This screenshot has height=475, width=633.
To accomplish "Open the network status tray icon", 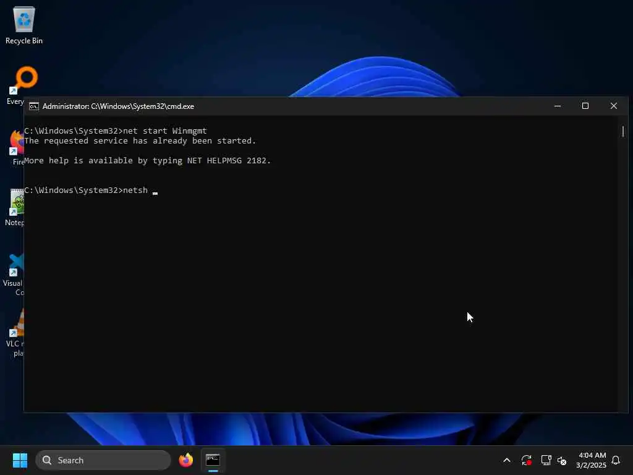I will [x=546, y=460].
